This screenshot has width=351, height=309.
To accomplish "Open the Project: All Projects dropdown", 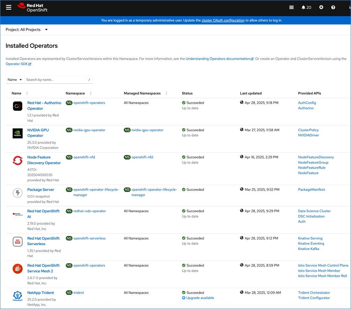I will tap(27, 30).
